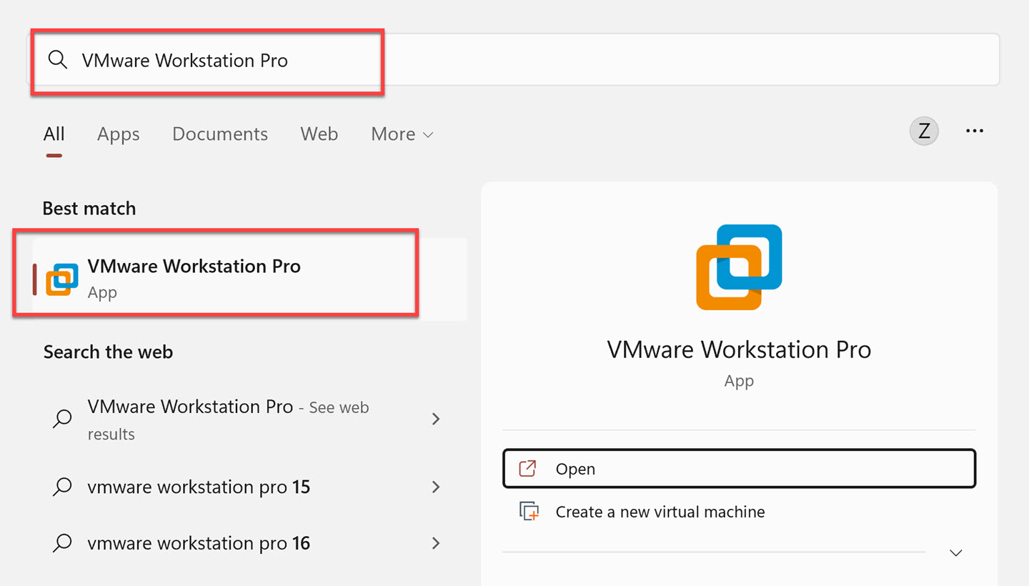The image size is (1029, 586).
Task: Click magnifier icon beside vmware workstation pro 16
Action: click(62, 544)
